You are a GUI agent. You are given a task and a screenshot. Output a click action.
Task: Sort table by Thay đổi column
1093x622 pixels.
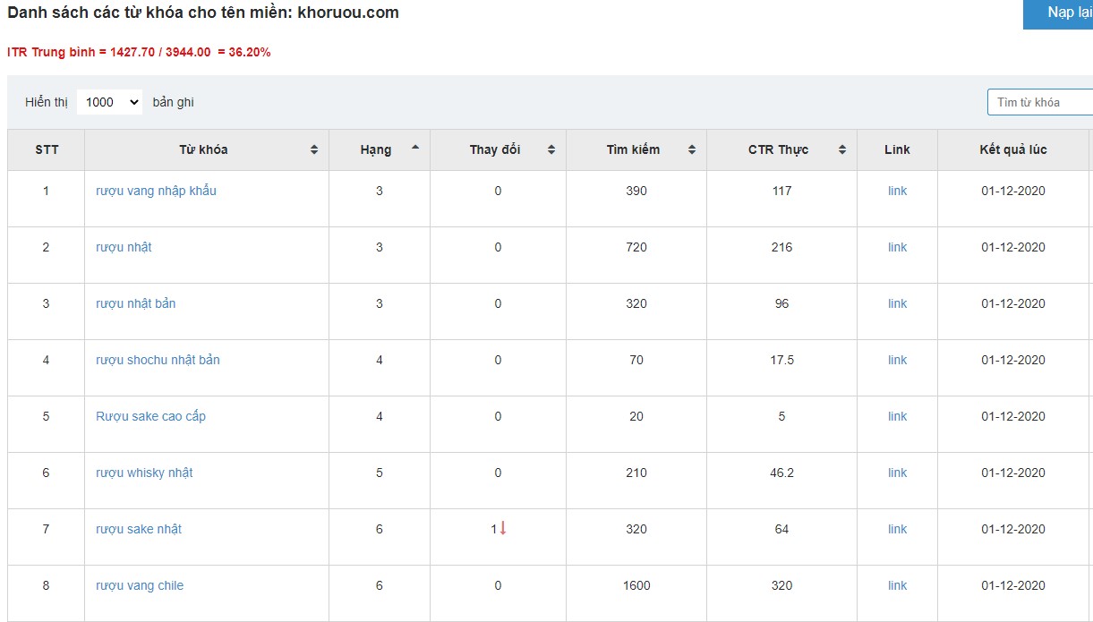551,150
